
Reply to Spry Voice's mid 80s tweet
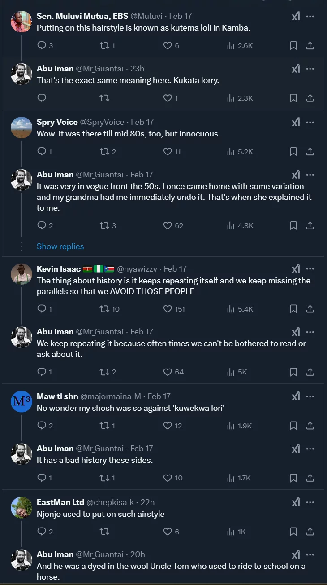(42, 152)
